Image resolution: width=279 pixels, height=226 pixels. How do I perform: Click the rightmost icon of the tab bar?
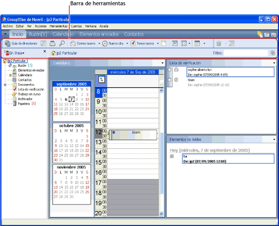pos(274,34)
